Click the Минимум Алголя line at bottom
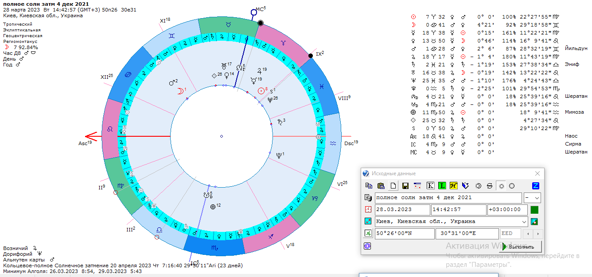The image size is (592, 277). [x=72, y=271]
